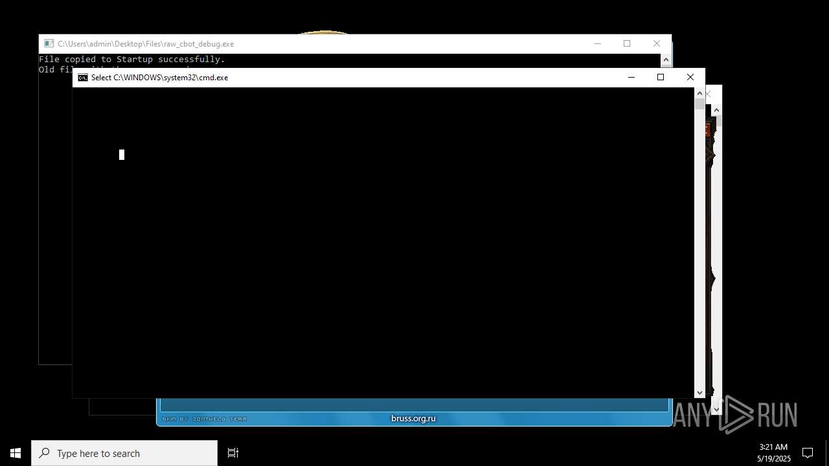Click 'File copied to Startup successfully.' text
The height and width of the screenshot is (466, 829).
132,60
